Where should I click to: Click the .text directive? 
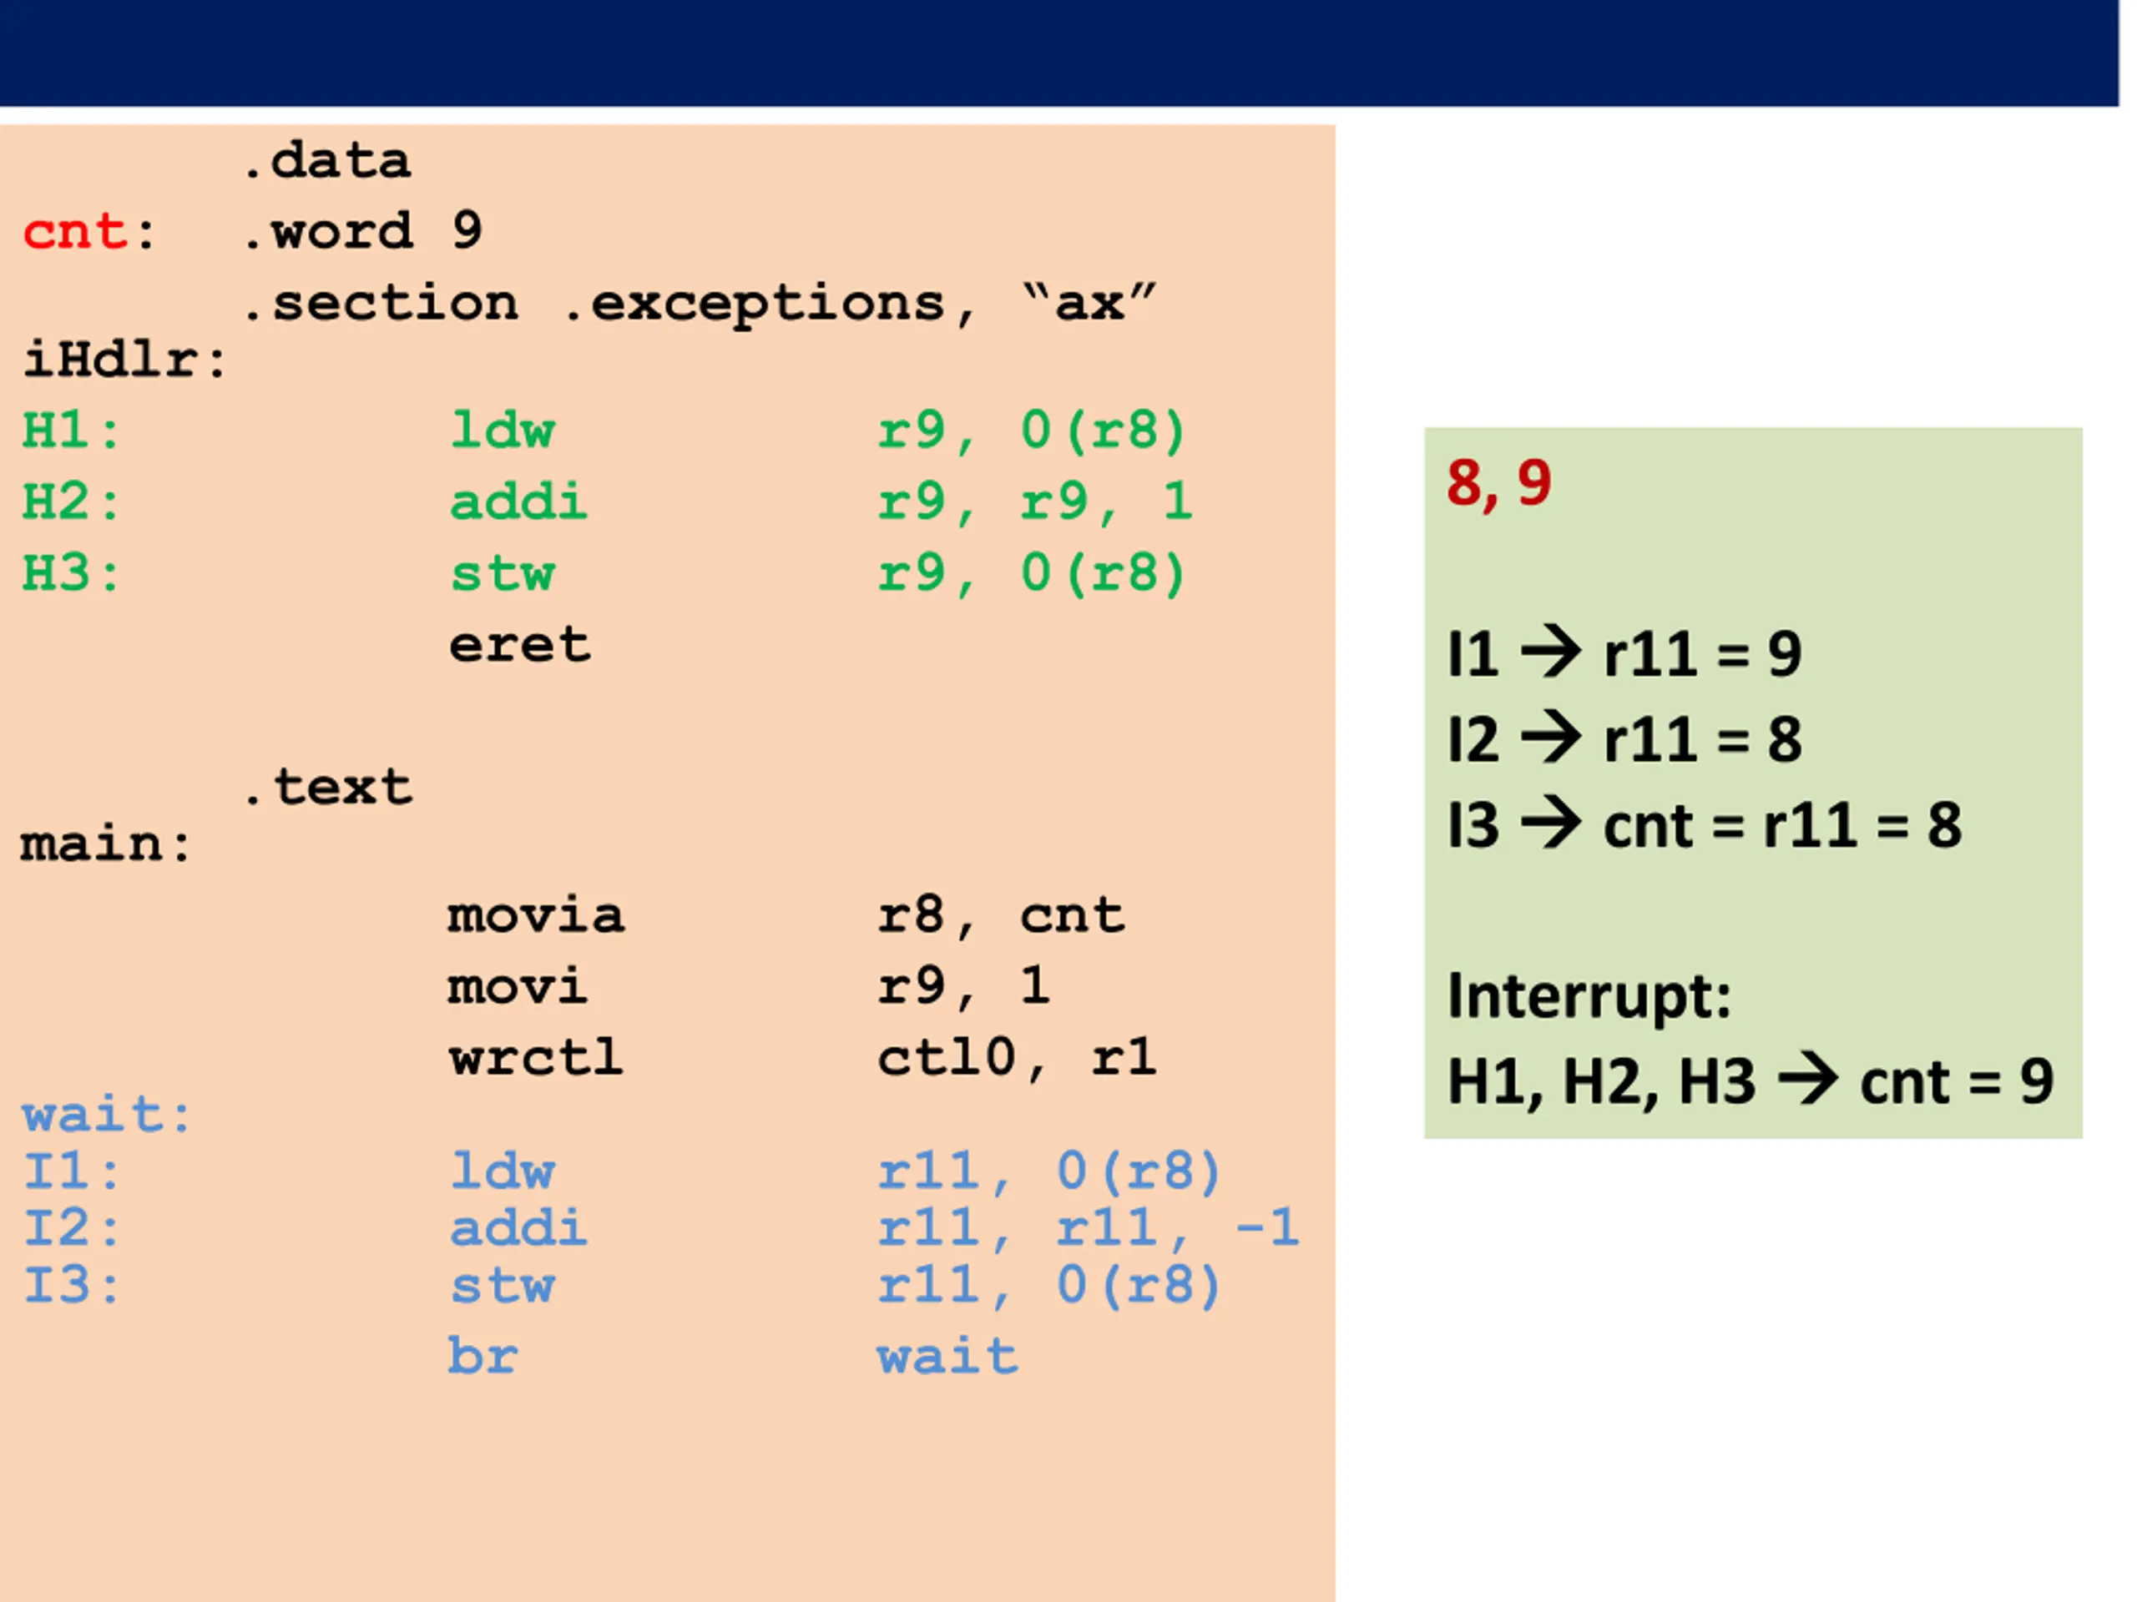328,786
